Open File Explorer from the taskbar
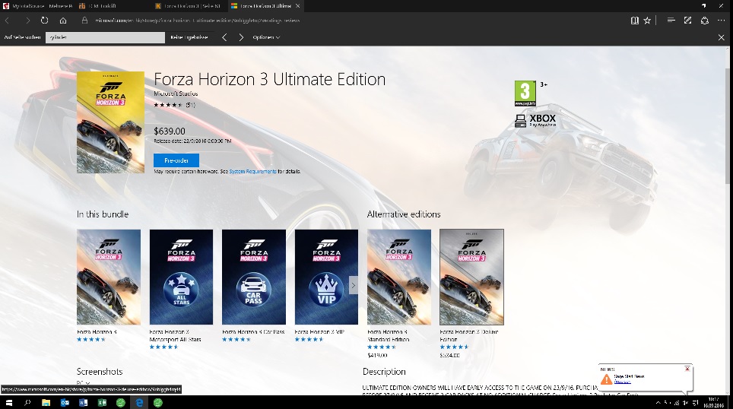The width and height of the screenshot is (733, 409). pyautogui.click(x=46, y=402)
